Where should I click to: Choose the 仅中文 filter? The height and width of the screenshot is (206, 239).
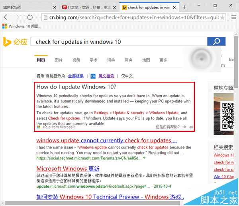(127, 76)
